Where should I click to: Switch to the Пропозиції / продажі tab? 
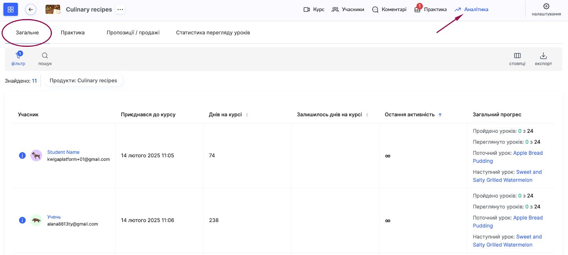click(x=133, y=33)
